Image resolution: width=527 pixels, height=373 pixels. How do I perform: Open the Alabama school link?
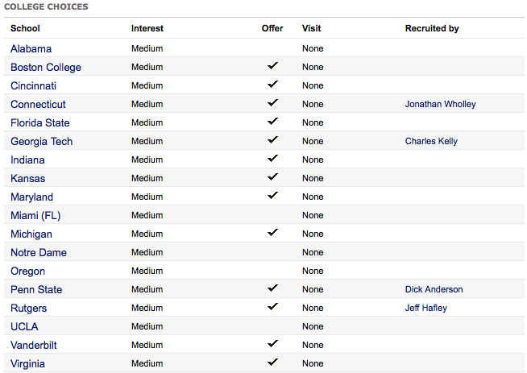(31, 48)
